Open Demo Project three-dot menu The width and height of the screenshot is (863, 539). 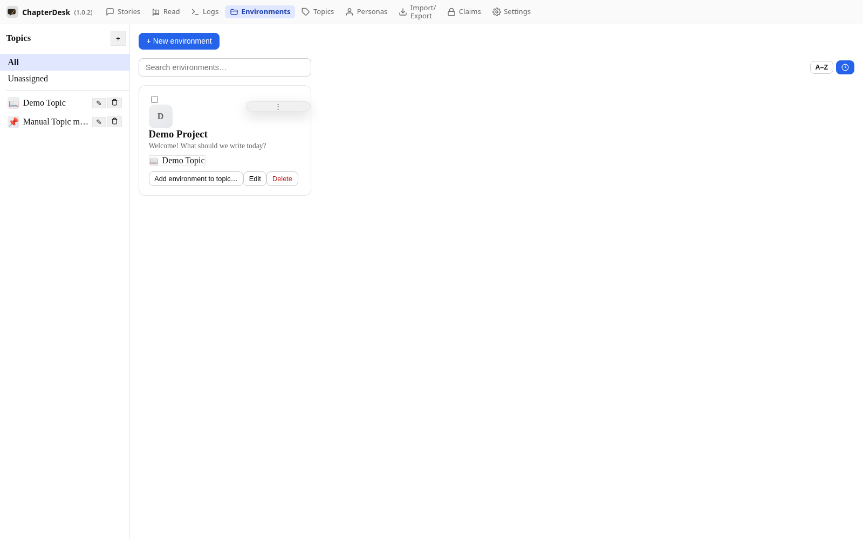tap(278, 107)
